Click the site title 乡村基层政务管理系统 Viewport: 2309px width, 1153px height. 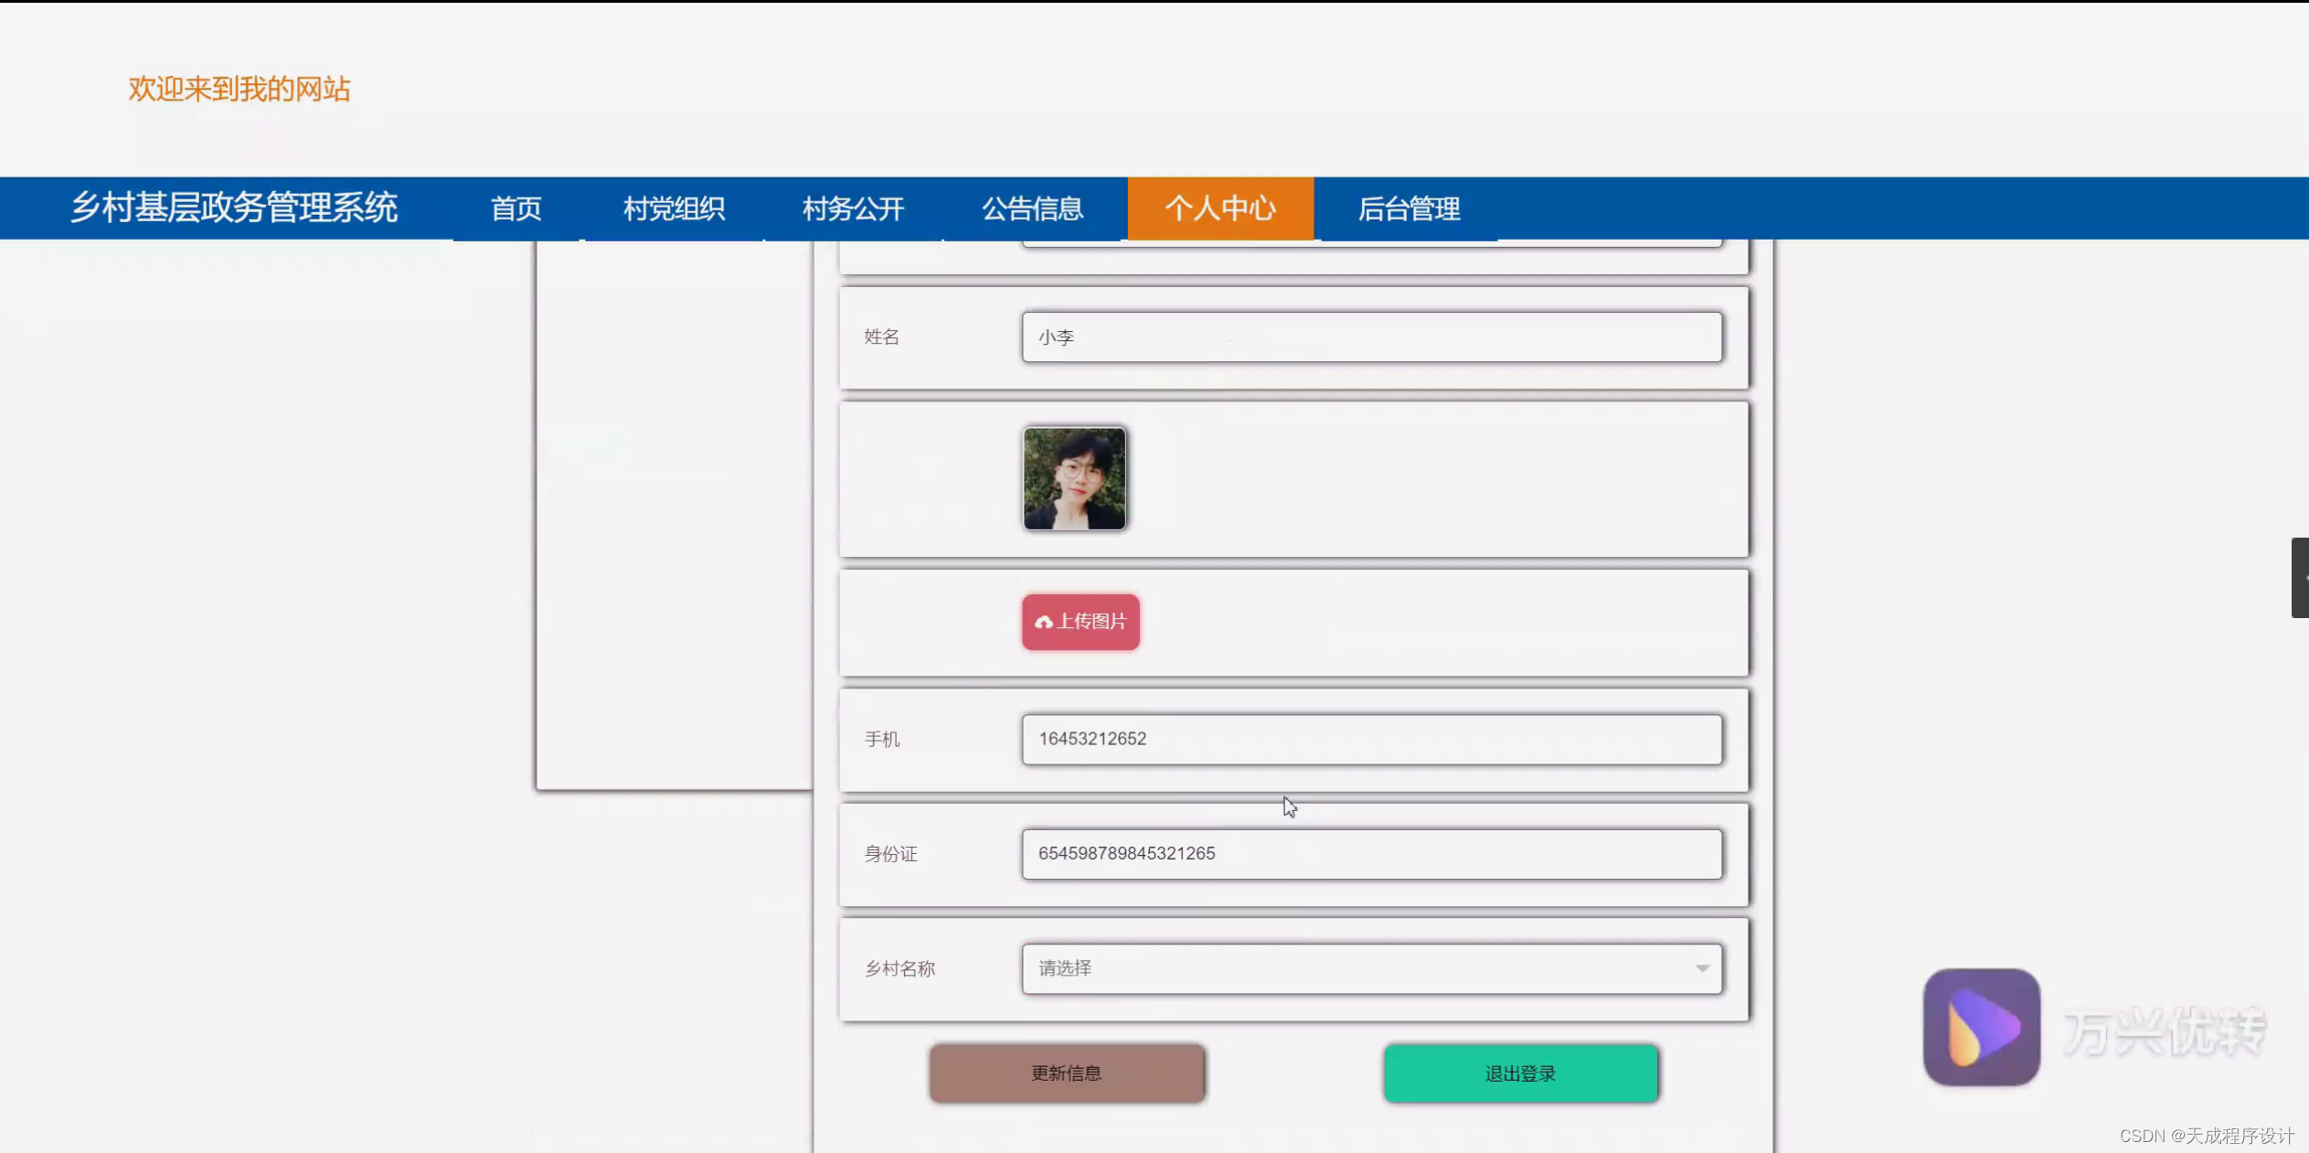point(235,208)
